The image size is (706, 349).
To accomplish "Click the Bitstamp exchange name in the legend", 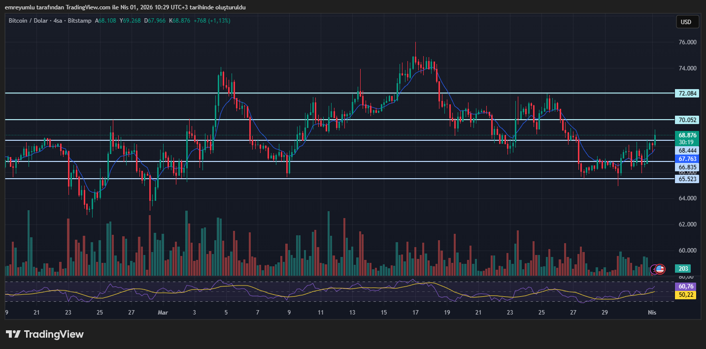I will click(81, 21).
